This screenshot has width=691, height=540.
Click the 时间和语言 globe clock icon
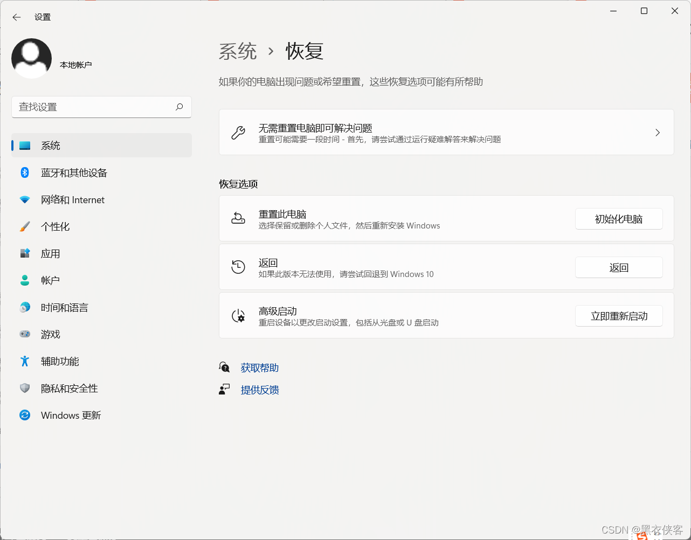tap(25, 307)
